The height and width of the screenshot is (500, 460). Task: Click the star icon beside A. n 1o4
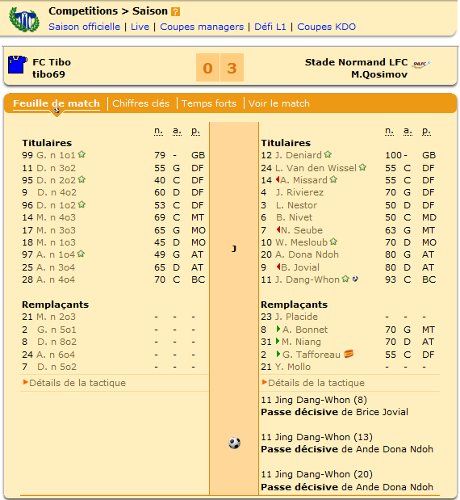click(81, 254)
